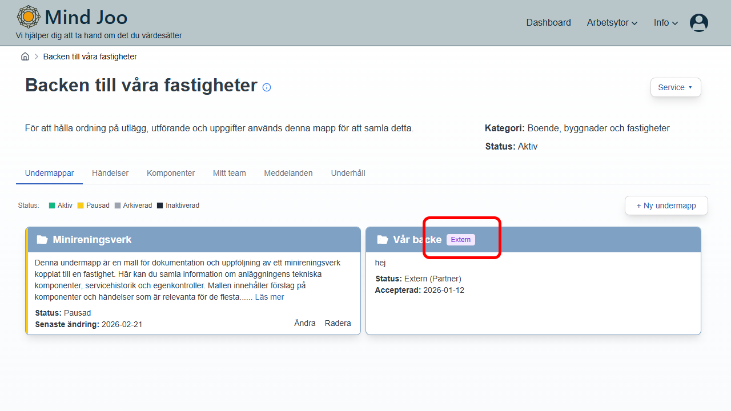Click the Status: Aktiv text

[511, 146]
